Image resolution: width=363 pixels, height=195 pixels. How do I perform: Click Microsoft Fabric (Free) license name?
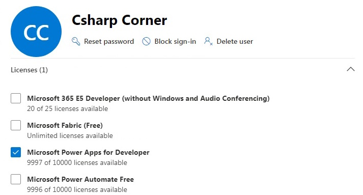[x=65, y=125]
